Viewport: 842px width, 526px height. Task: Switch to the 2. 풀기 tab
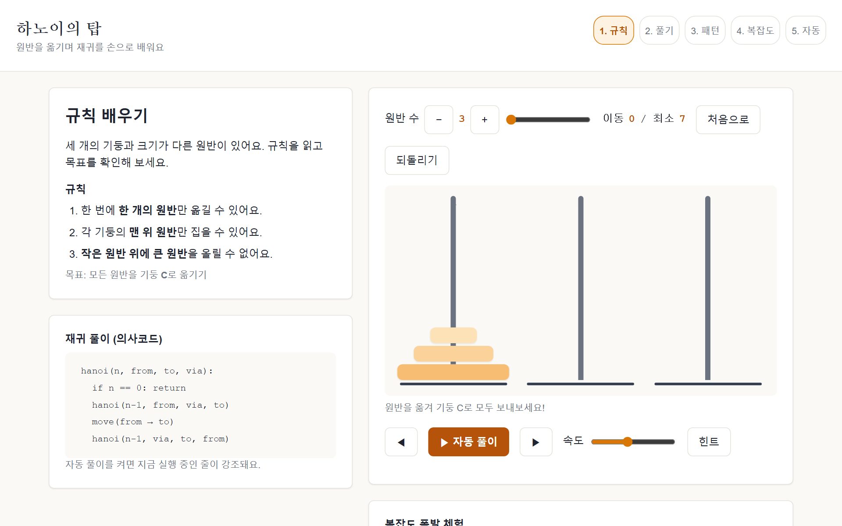pos(659,30)
